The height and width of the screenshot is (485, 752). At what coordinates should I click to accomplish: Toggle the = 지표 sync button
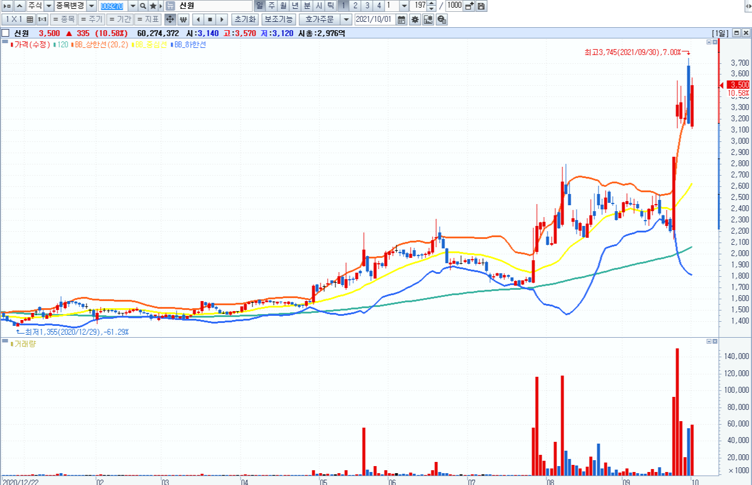click(x=148, y=19)
